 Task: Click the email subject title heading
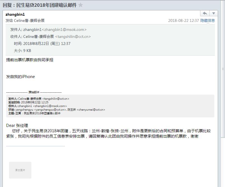[40, 5]
